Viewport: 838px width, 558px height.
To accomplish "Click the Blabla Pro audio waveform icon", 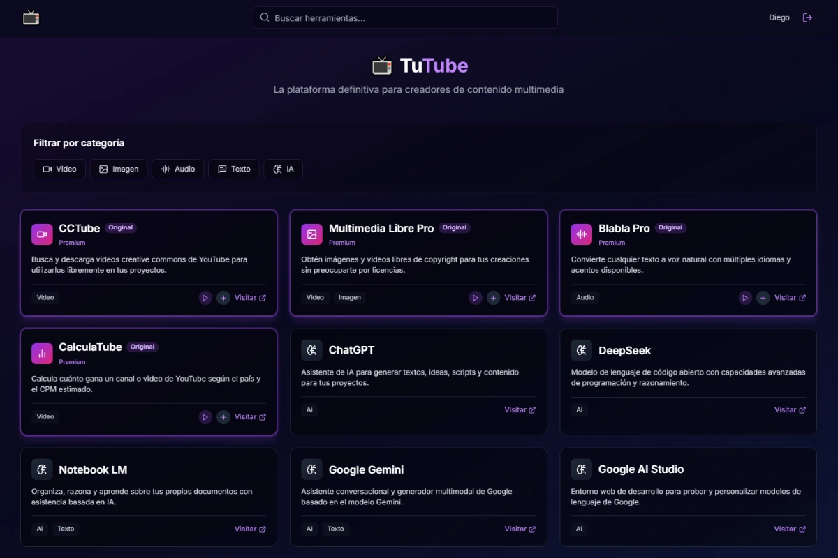I will click(581, 234).
